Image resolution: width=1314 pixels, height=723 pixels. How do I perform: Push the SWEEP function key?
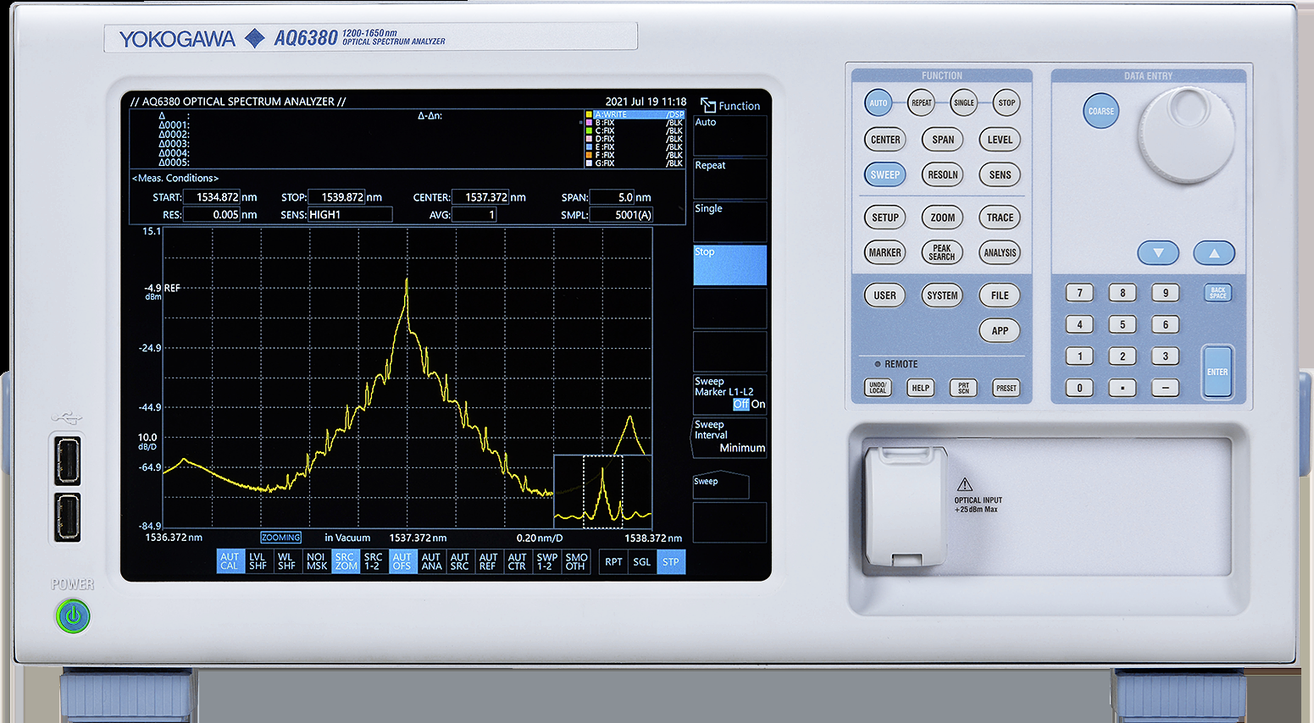[885, 174]
